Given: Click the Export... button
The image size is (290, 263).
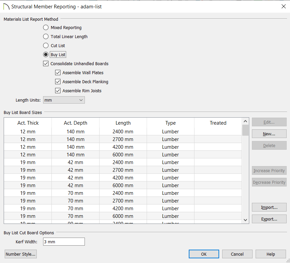Looking at the screenshot, I should 269,219.
